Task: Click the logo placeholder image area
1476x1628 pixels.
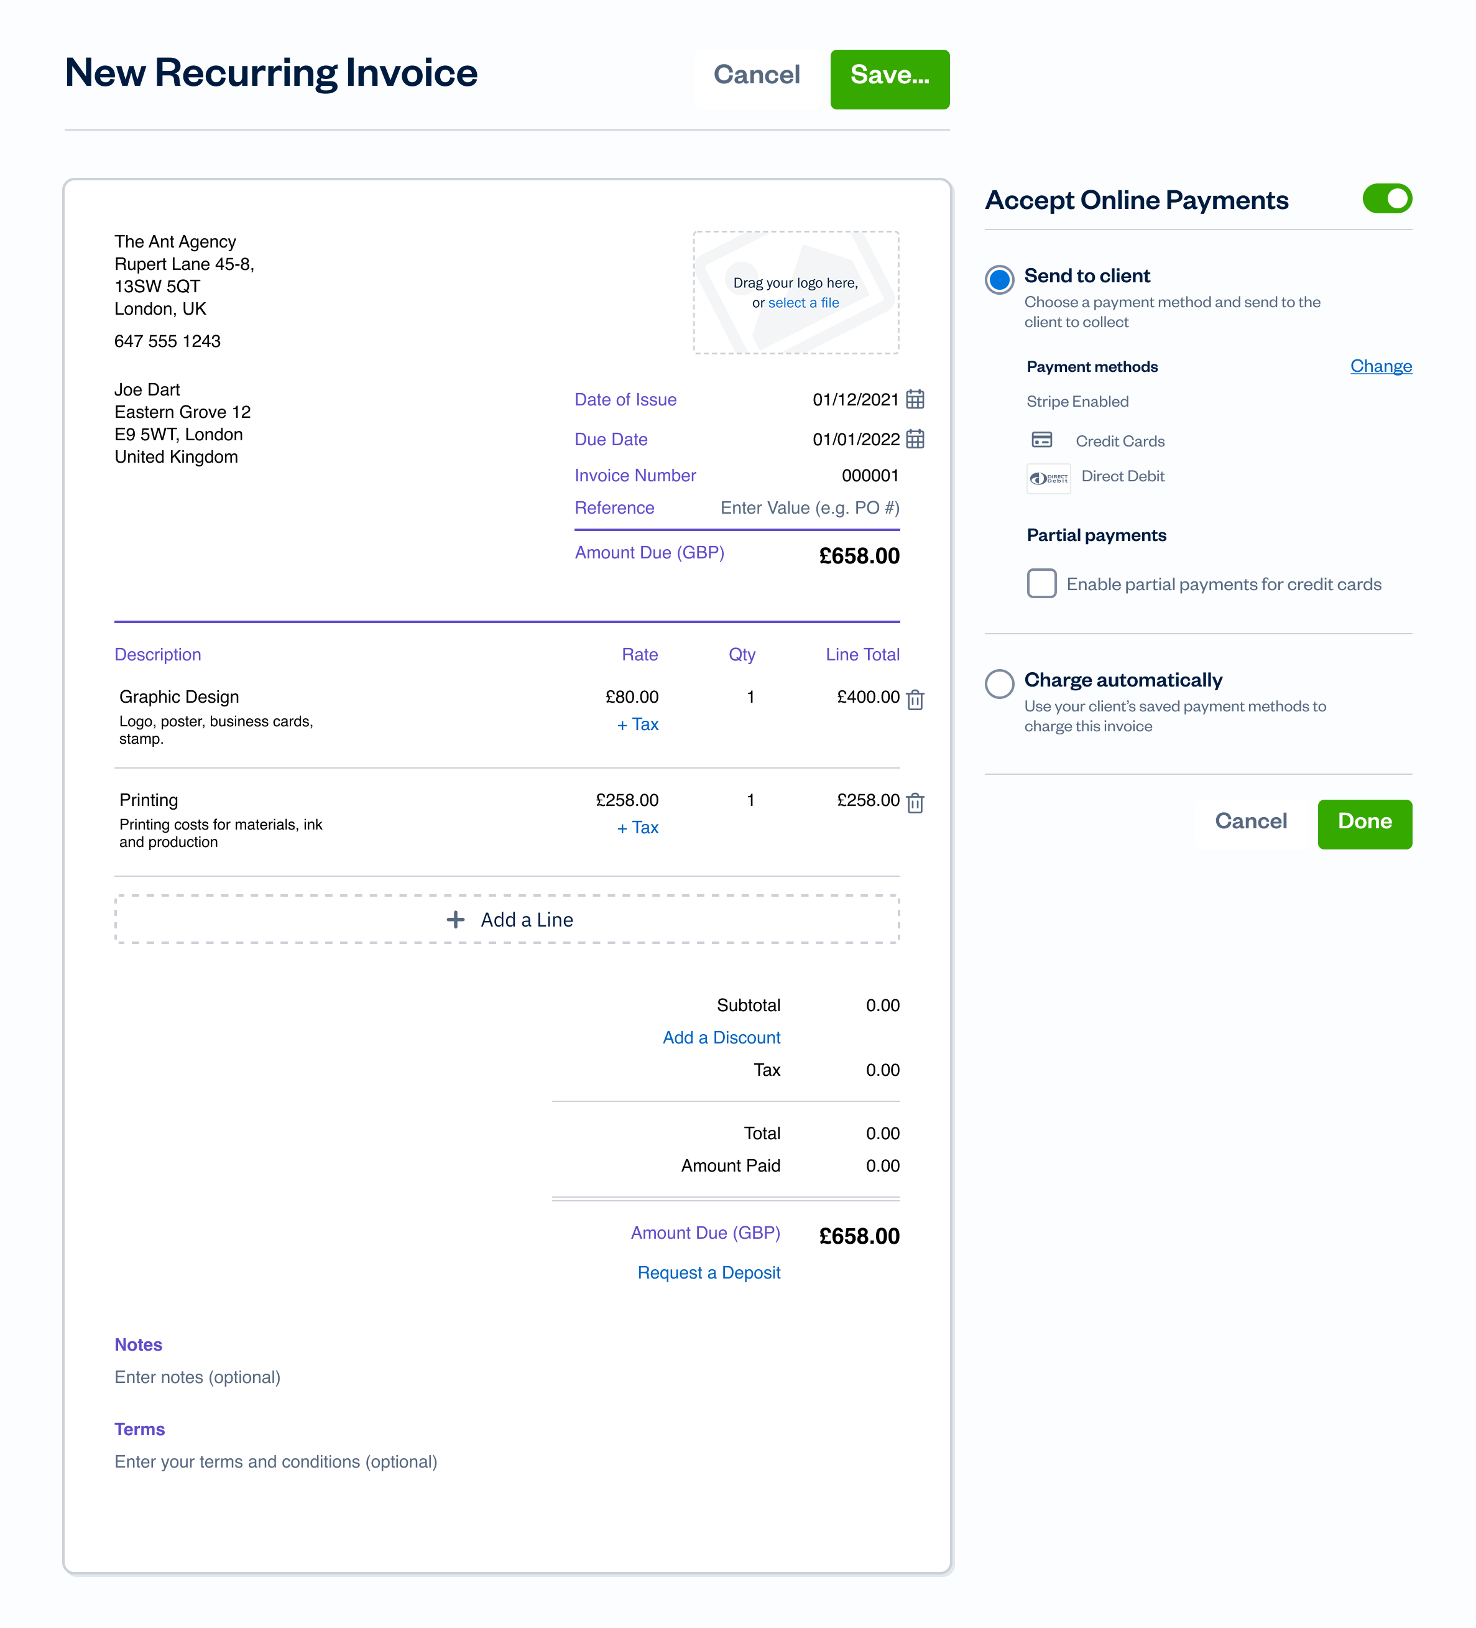Action: [x=795, y=292]
